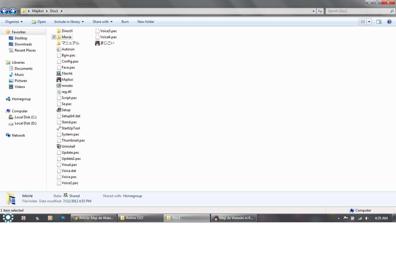396x266 pixels.
Task: Select the minato application icon
Action: 59,86
